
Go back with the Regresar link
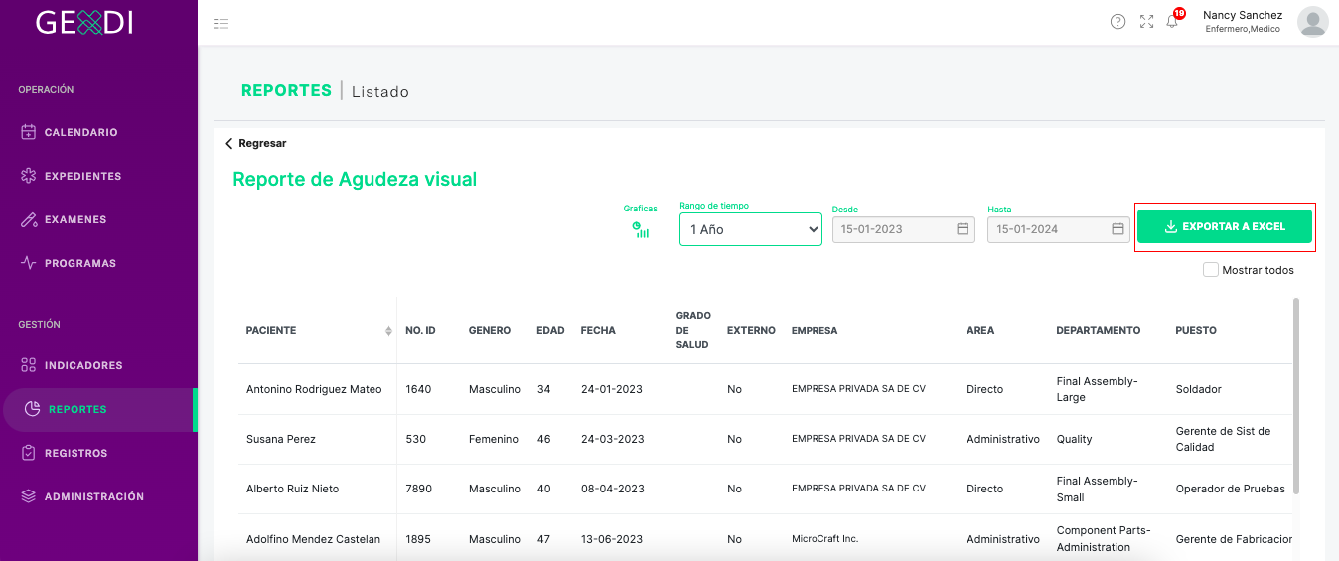pyautogui.click(x=255, y=143)
